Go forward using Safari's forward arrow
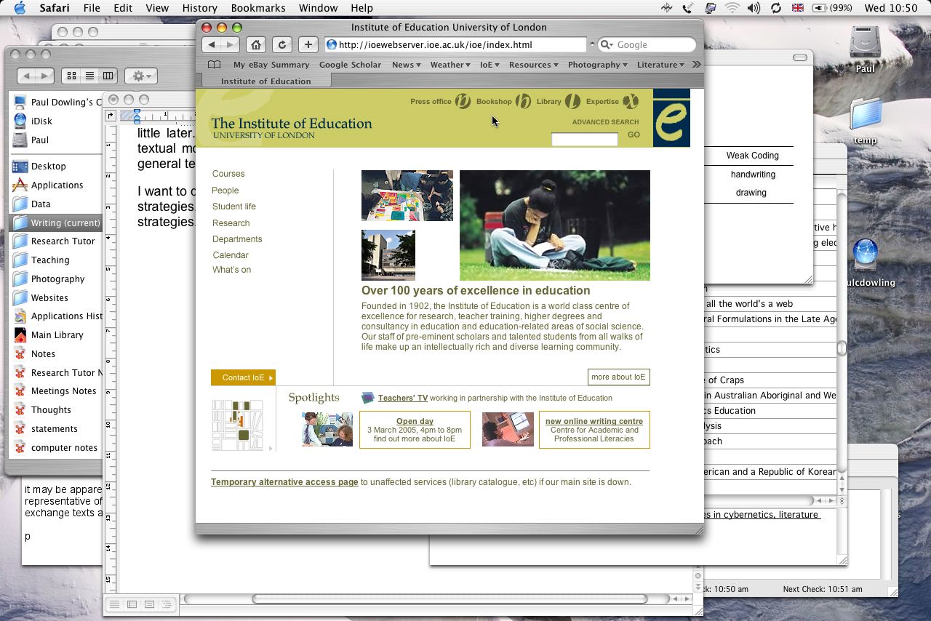The height and width of the screenshot is (621, 931). tap(231, 44)
